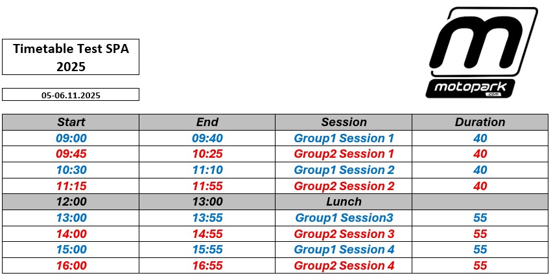
Task: Click the 14:55 end time cell
Action: click(207, 233)
